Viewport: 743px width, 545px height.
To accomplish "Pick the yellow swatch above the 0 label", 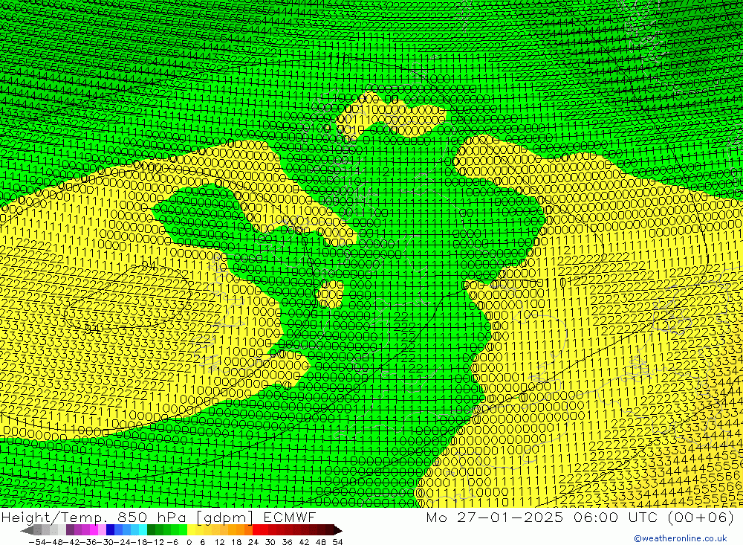I will point(191,530).
